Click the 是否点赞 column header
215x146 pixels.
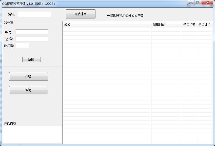click(189, 25)
